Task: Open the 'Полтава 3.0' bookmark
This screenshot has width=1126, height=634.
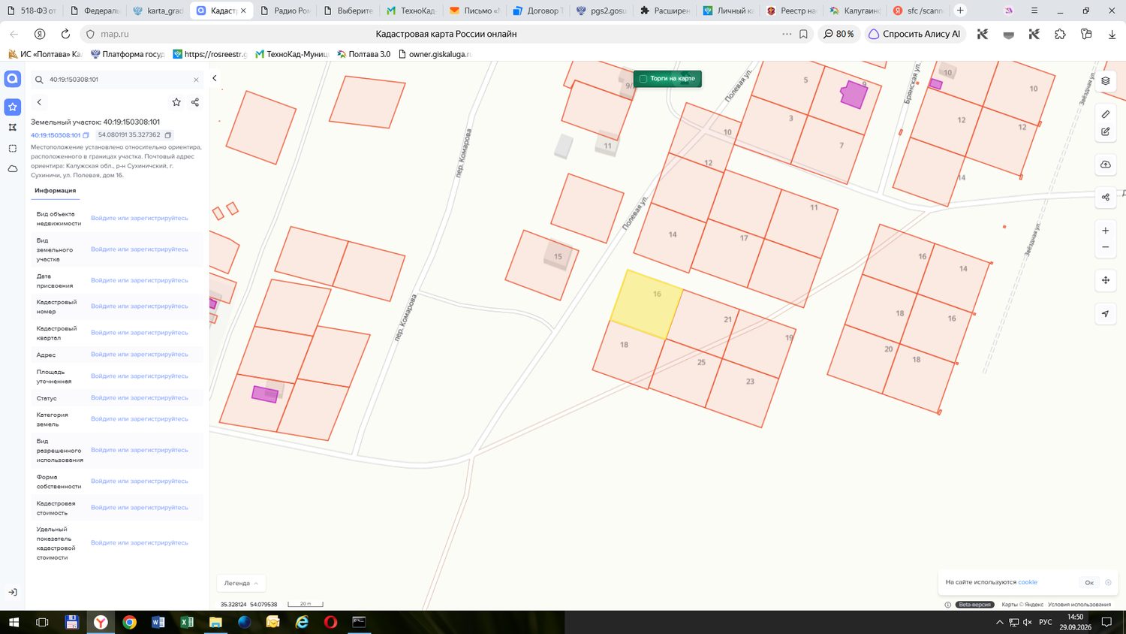Action: (364, 54)
